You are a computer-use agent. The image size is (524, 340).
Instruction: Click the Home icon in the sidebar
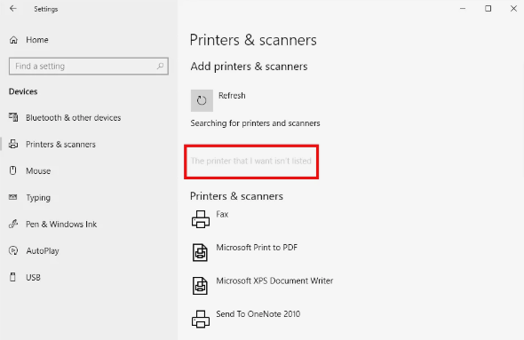point(13,40)
